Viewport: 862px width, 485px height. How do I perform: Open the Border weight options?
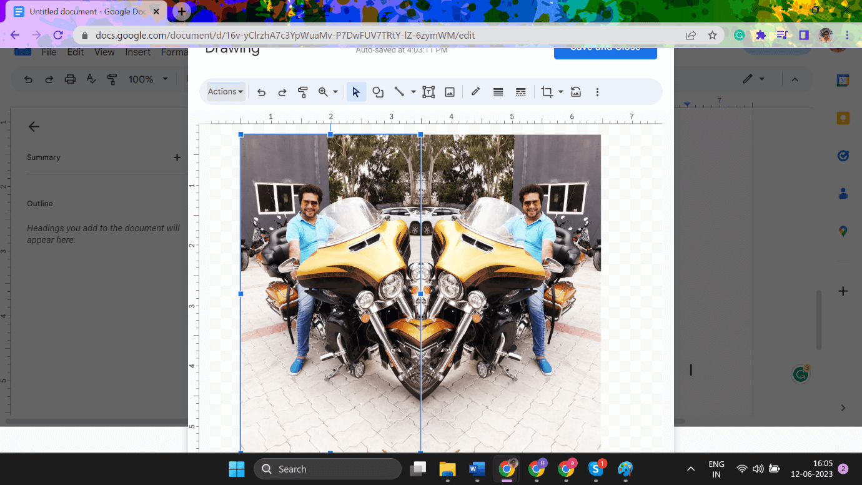point(498,92)
